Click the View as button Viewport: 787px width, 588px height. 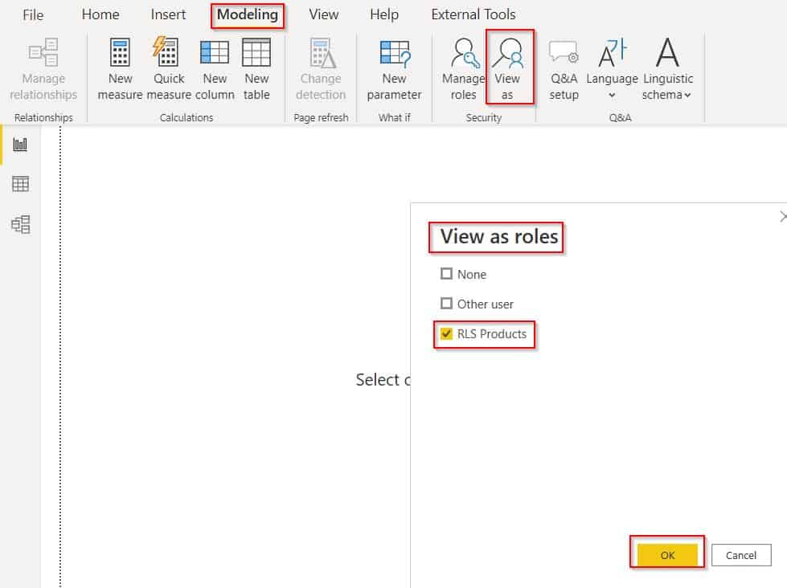pos(508,69)
